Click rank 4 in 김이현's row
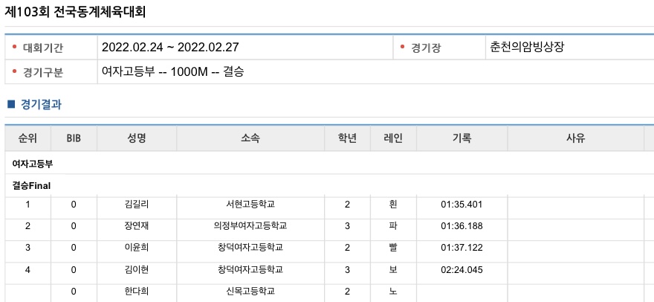The image size is (654, 302). pos(27,269)
